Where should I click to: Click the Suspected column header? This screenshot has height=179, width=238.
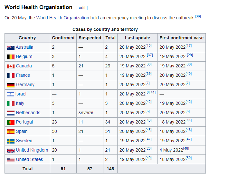pos(90,38)
